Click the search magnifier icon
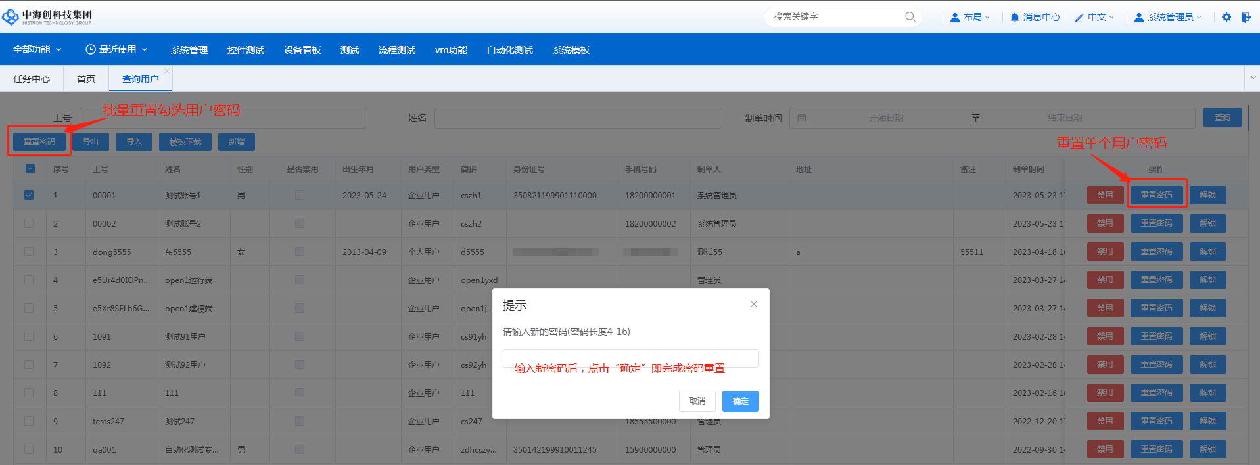The width and height of the screenshot is (1260, 465). coord(910,17)
